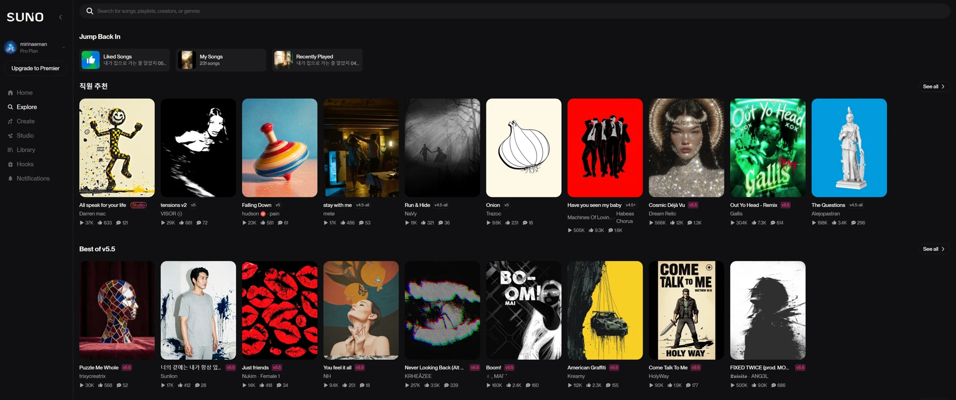The image size is (956, 400).
Task: Click like icon under The Questions
Action: (834, 223)
